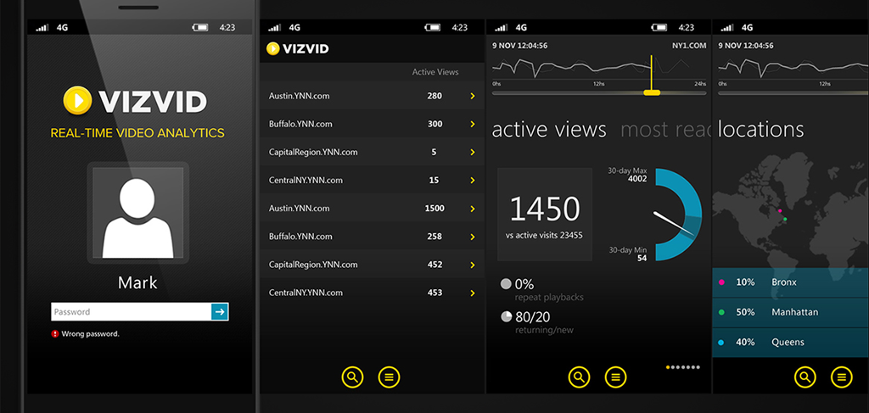Viewport: 869px width, 413px height.
Task: Click REAL-TIME VIDEO ANALYTICS tagline
Action: tap(137, 133)
